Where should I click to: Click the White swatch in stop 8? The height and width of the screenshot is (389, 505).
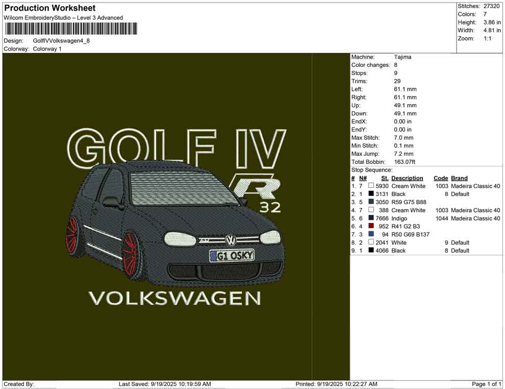(371, 243)
